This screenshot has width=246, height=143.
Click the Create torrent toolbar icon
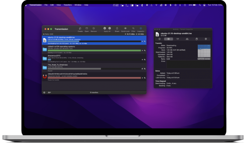pyautogui.click(x=80, y=28)
